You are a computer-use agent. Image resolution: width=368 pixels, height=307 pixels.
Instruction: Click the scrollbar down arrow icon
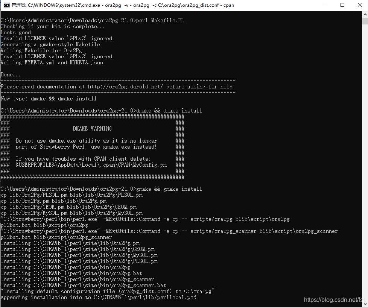click(365, 303)
